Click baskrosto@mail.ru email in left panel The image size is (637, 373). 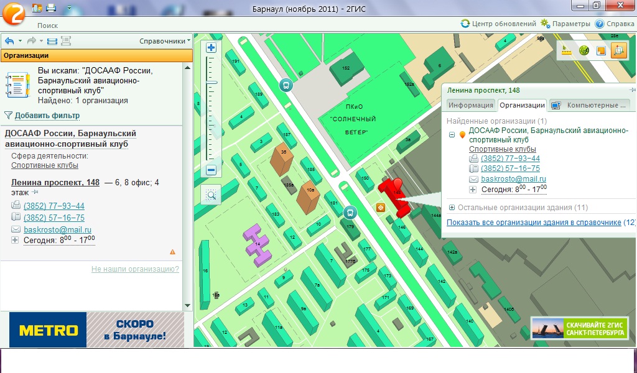click(x=57, y=229)
